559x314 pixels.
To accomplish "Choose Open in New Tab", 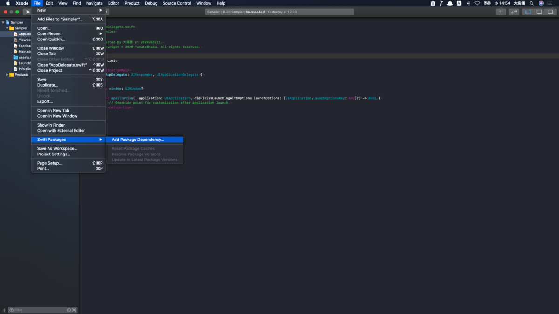I will click(x=68, y=111).
